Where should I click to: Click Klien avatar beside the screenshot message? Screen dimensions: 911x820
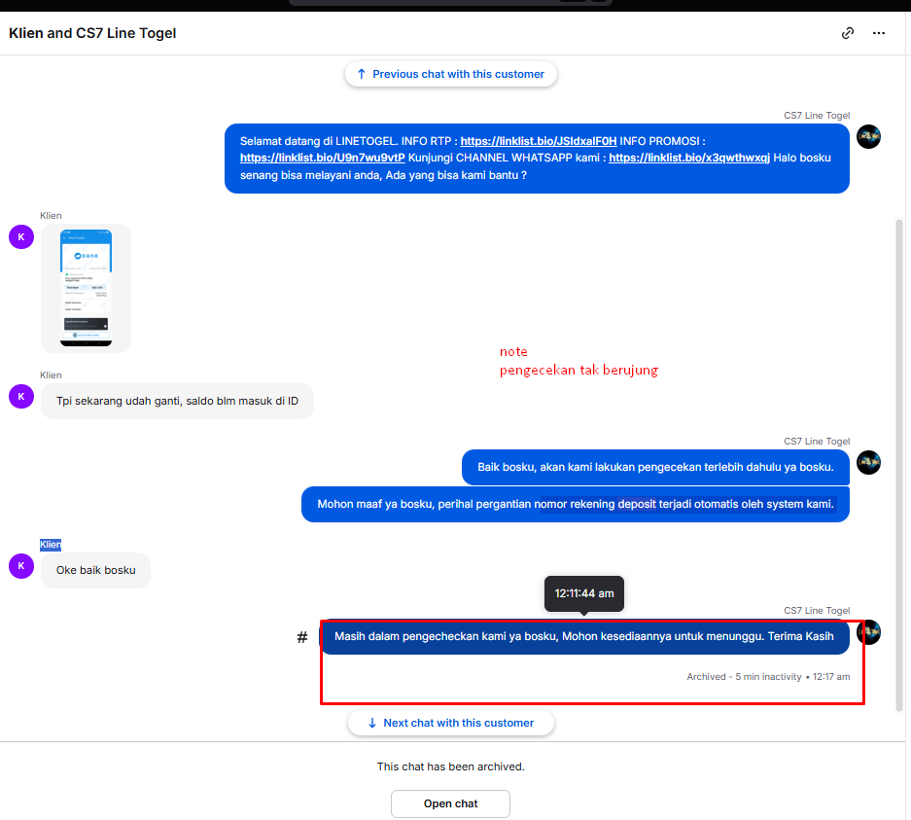coord(21,236)
